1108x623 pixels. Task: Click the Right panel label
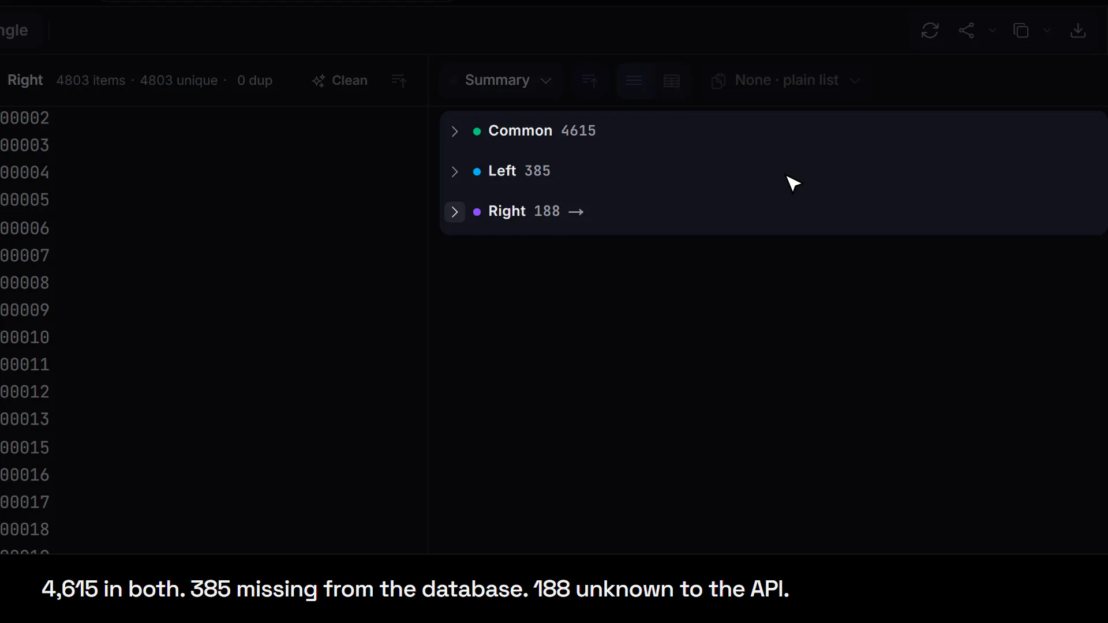point(25,80)
